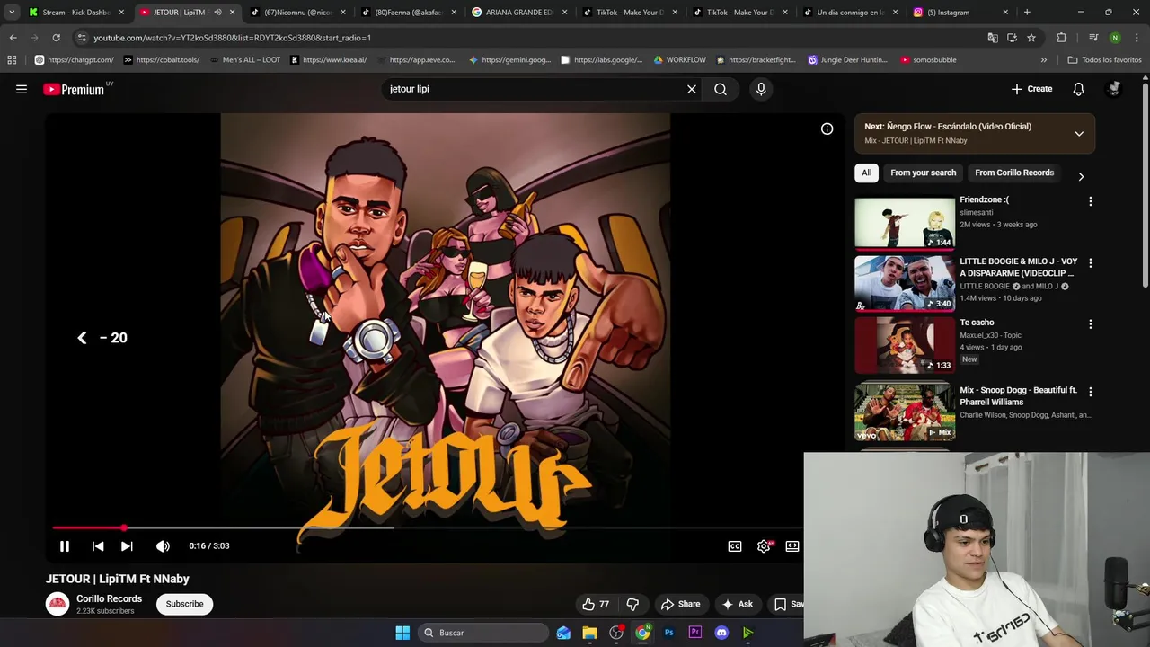Click the video info card icon
This screenshot has height=647, width=1150.
point(827,129)
